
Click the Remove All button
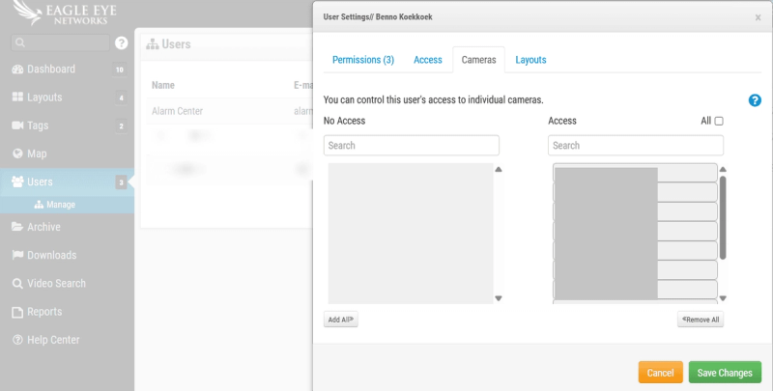click(x=701, y=320)
